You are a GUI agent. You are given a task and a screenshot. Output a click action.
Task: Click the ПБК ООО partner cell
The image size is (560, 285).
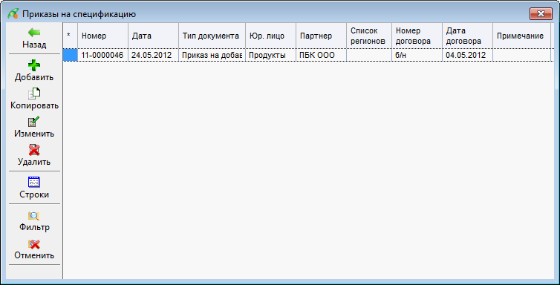pyautogui.click(x=321, y=55)
